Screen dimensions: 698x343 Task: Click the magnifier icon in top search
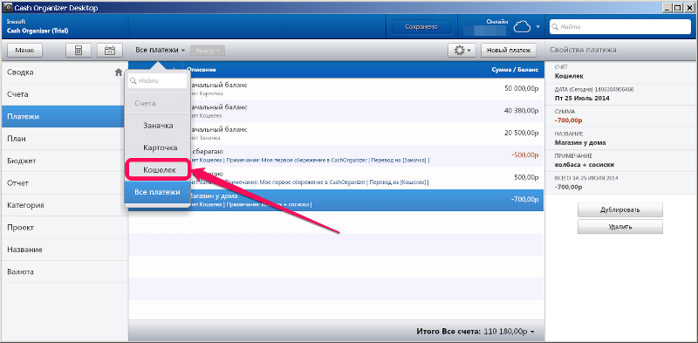555,27
